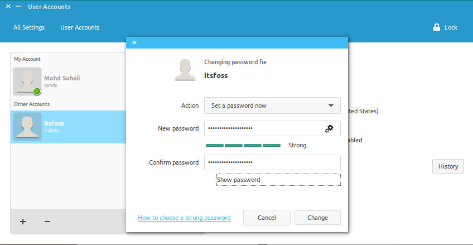Open the All Settings page
Viewport: 473px width, 245px height.
(29, 27)
